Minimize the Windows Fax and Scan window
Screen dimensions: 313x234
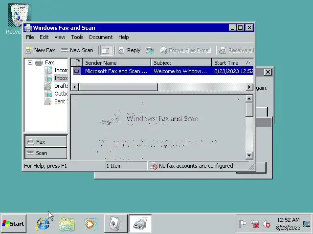[232, 28]
